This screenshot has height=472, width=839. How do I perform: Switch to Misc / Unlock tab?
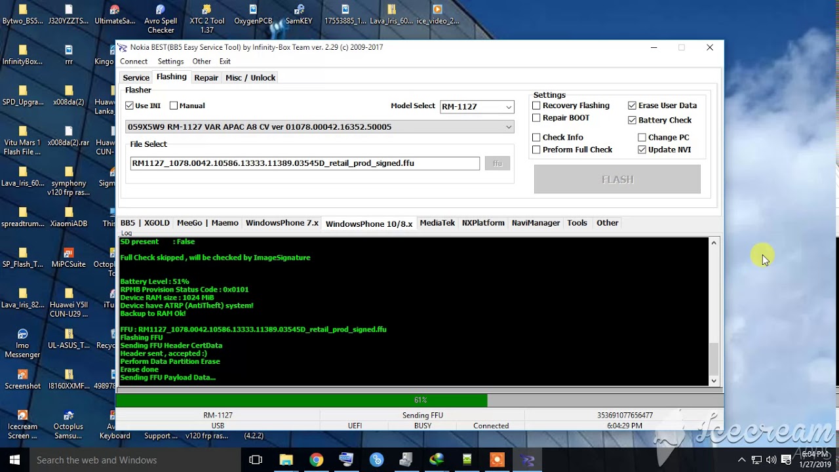point(250,77)
